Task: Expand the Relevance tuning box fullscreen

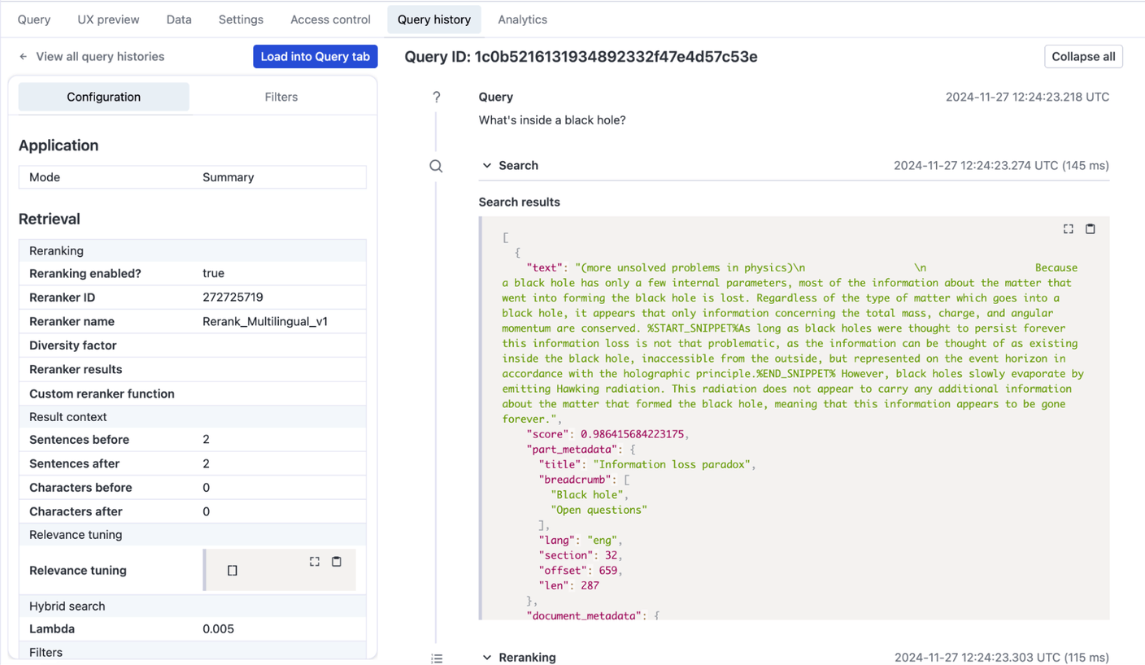Action: [315, 562]
